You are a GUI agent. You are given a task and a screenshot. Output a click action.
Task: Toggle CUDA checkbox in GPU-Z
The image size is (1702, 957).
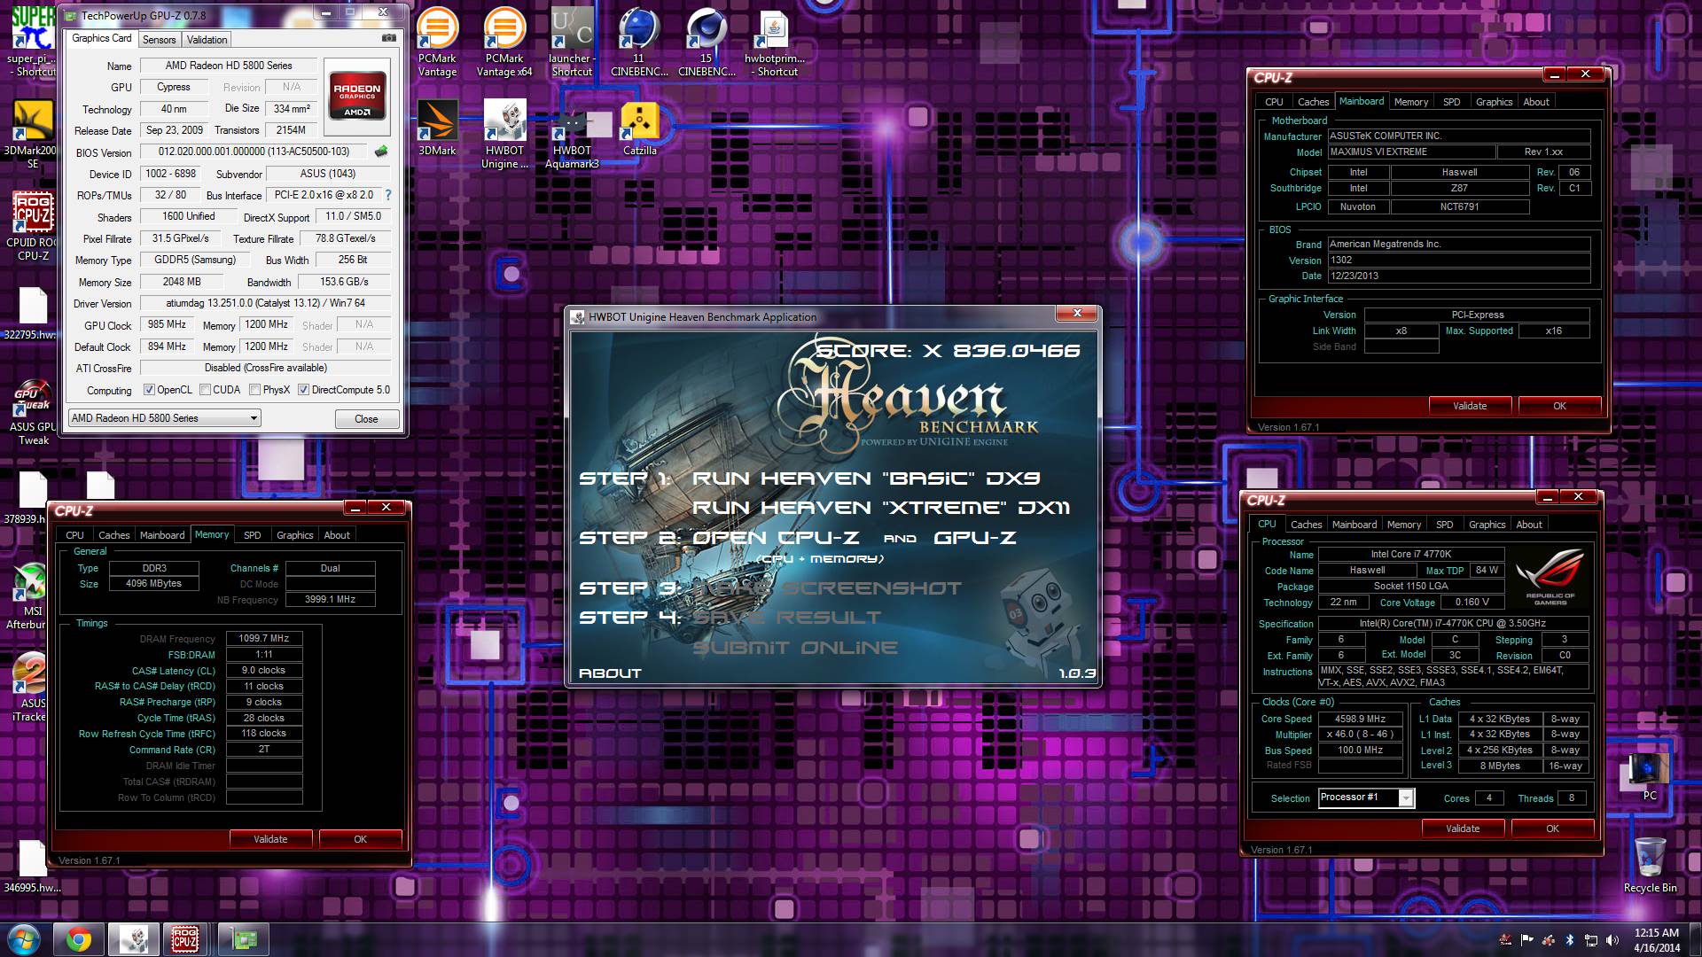point(206,390)
